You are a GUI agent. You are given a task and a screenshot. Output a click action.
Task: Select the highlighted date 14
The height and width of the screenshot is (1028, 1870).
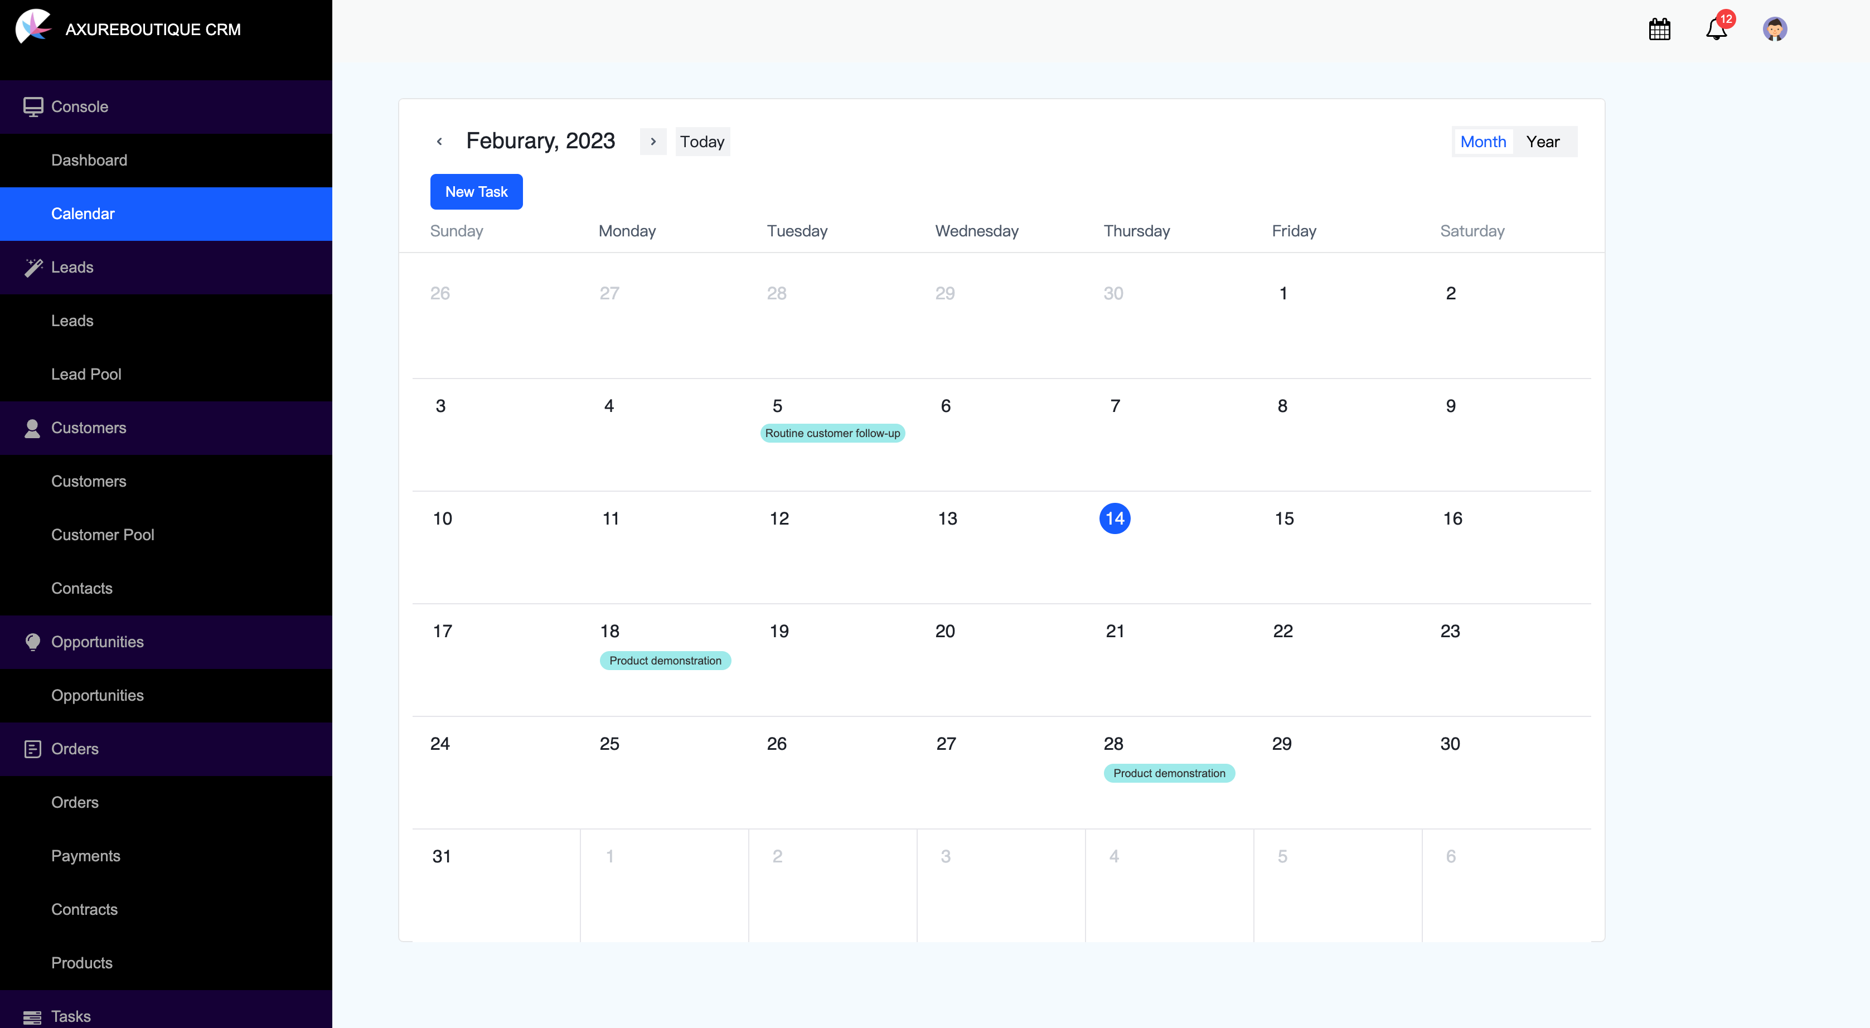(1115, 518)
